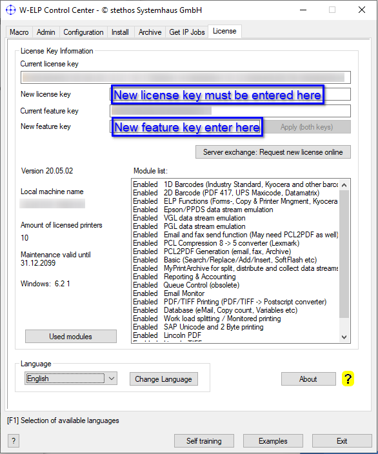Click the New license key input field
The height and width of the screenshot is (454, 378).
(x=230, y=94)
